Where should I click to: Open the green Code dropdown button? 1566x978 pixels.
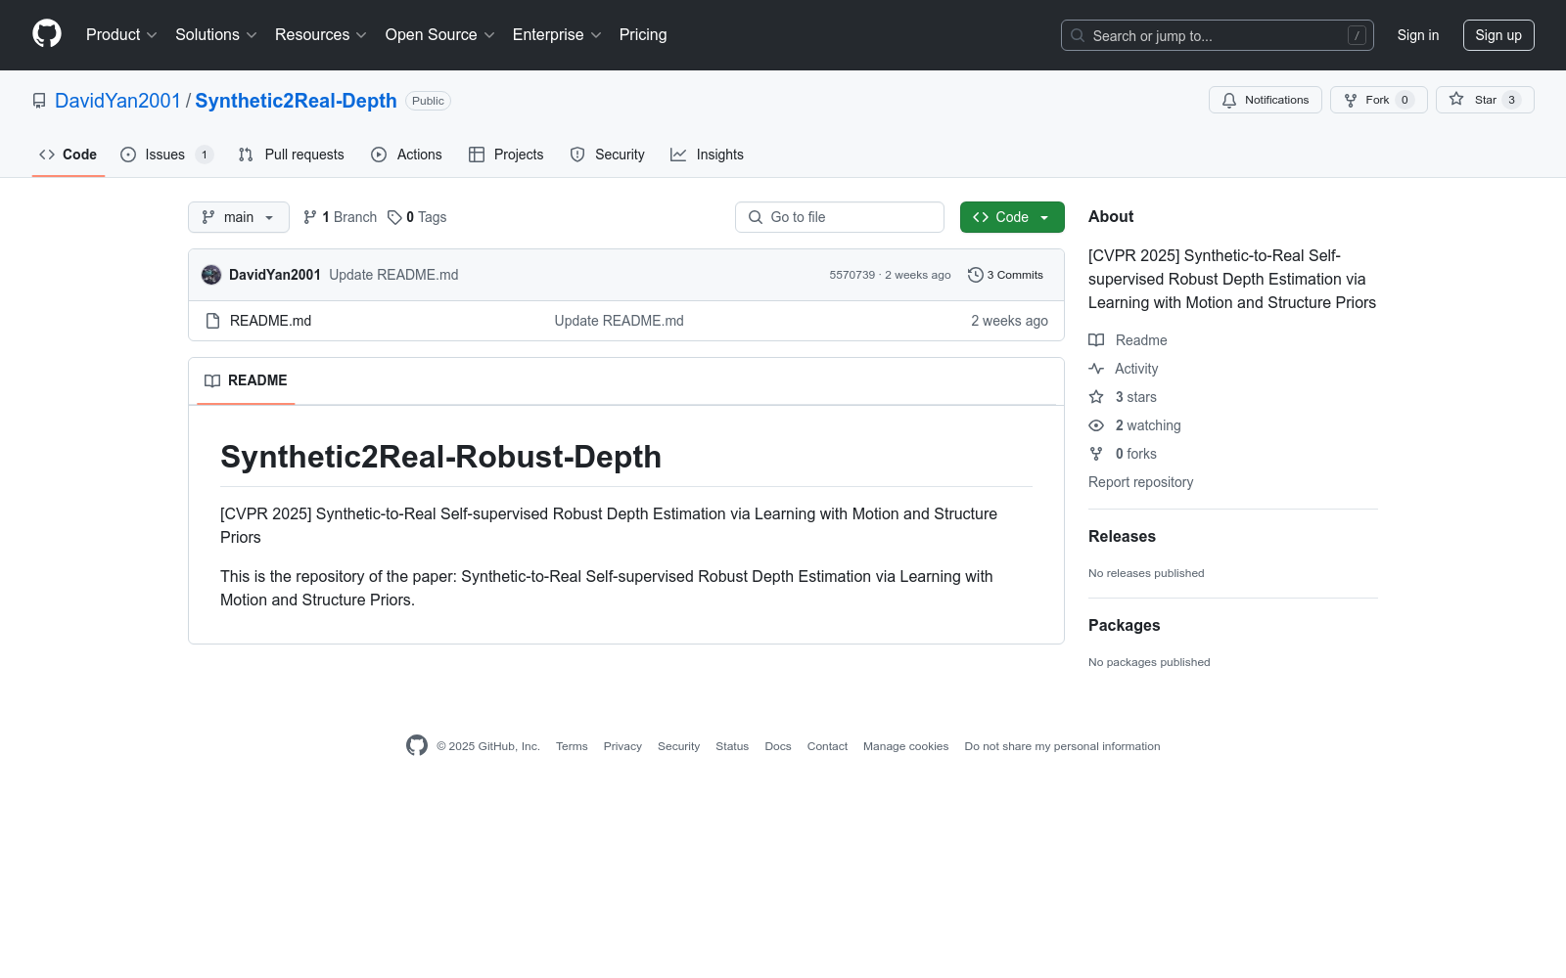[1012, 217]
